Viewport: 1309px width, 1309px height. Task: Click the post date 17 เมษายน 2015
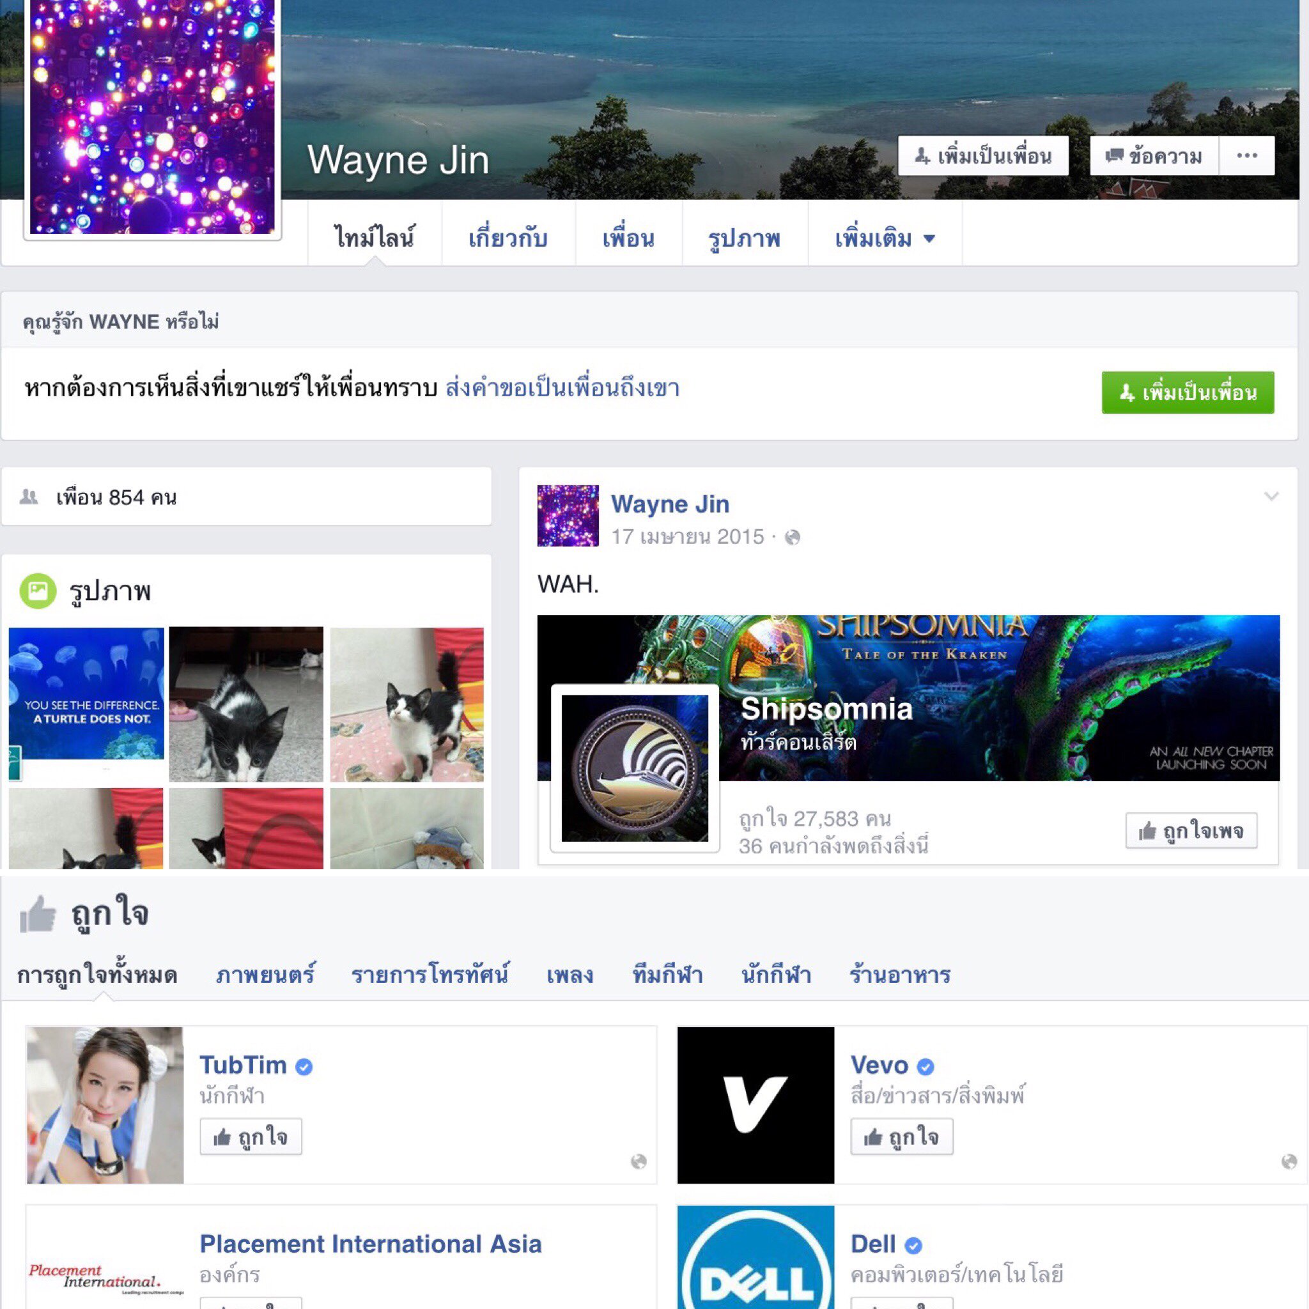[x=688, y=537]
